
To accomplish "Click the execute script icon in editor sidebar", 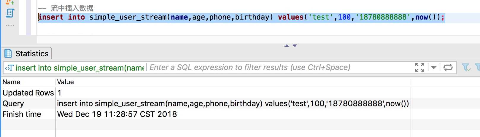I will point(10,13).
